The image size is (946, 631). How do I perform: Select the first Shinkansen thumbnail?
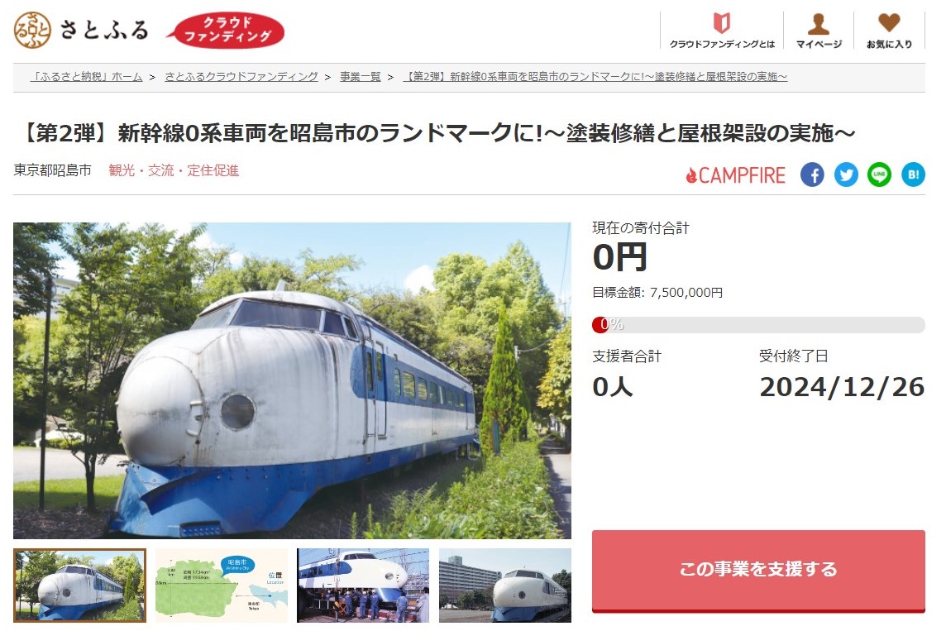(x=79, y=586)
